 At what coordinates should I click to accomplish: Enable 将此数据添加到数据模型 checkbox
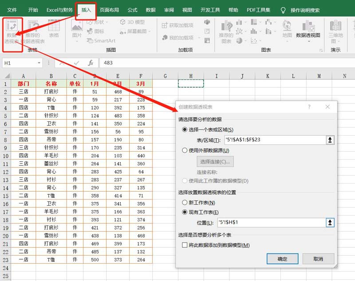pyautogui.click(x=185, y=245)
